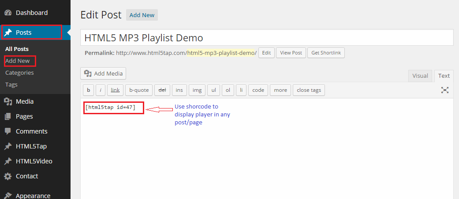This screenshot has width=459, height=199.
Task: Insert bold with the b button
Action: point(88,90)
